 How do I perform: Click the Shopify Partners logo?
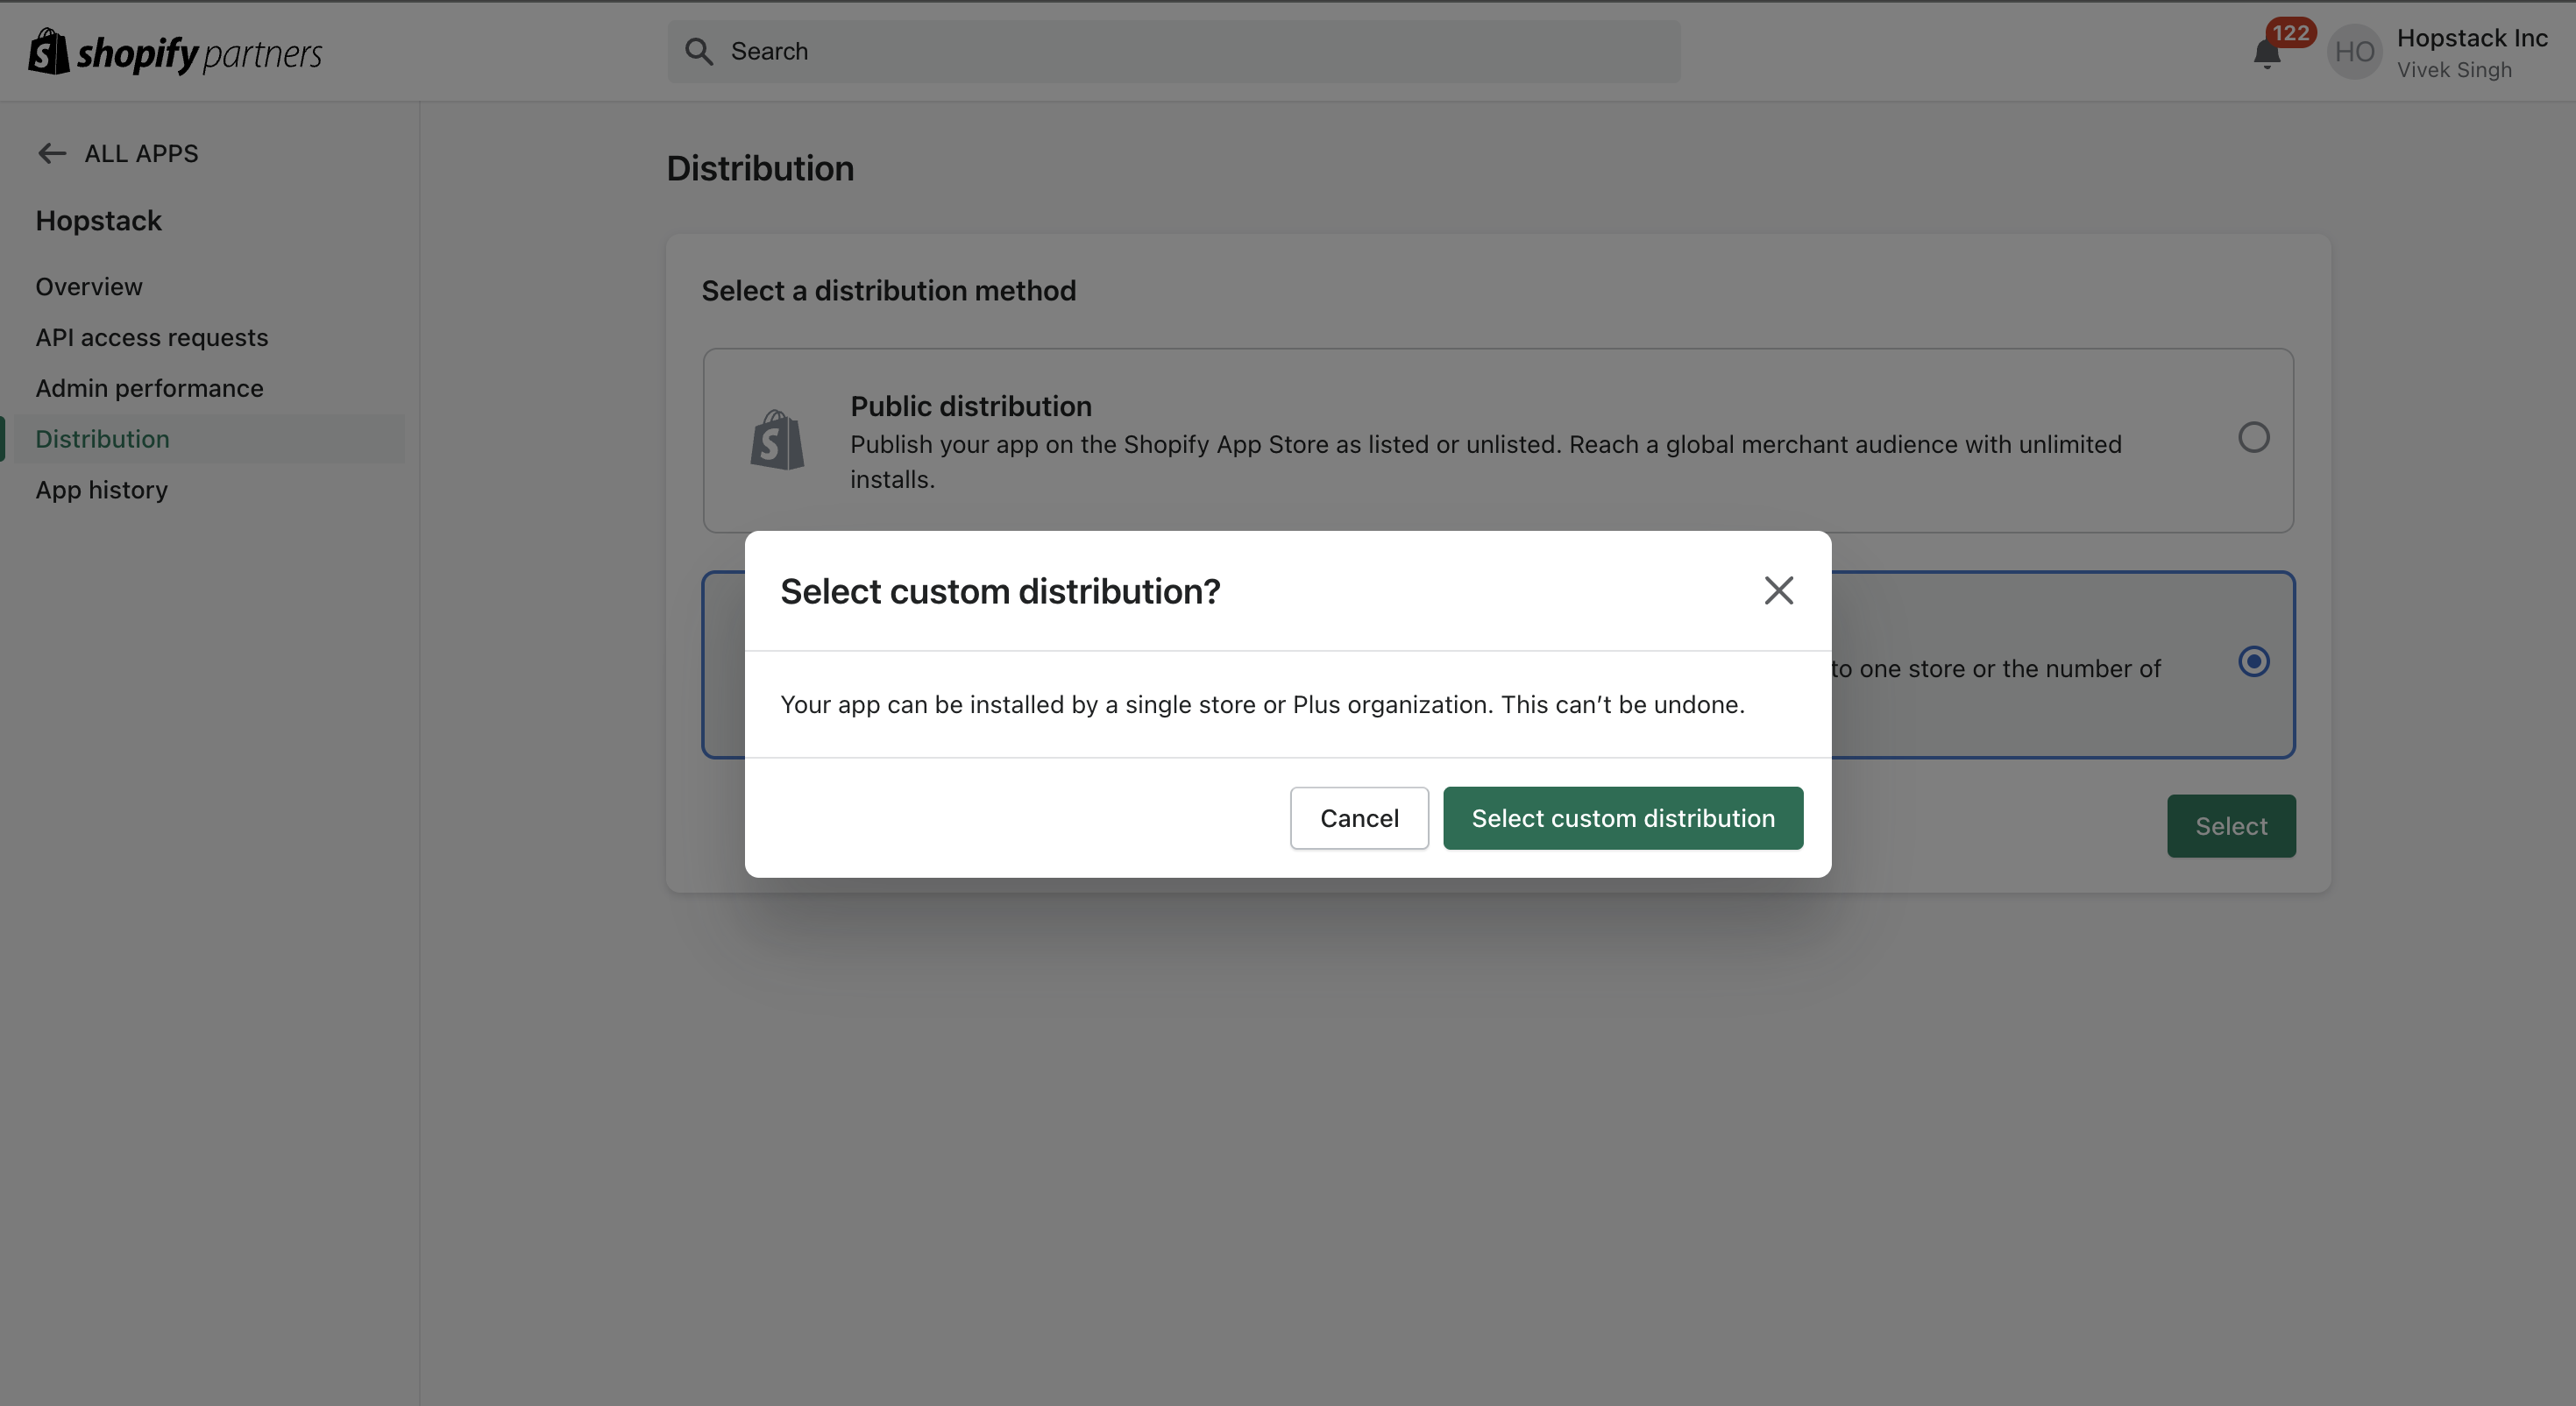pyautogui.click(x=175, y=52)
